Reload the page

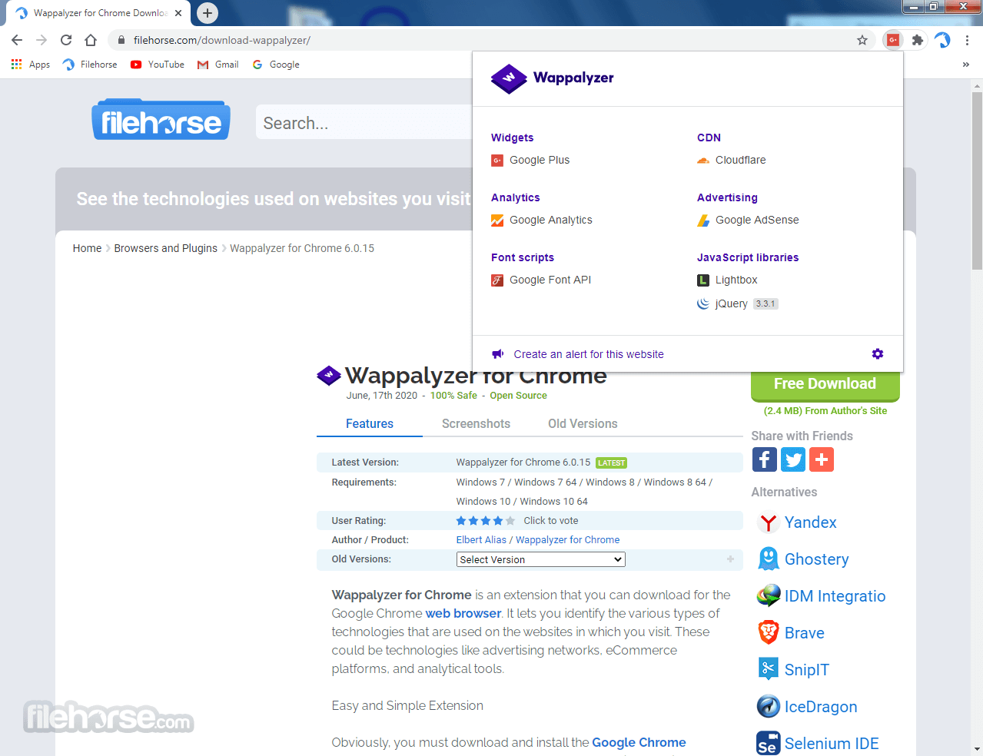(66, 40)
